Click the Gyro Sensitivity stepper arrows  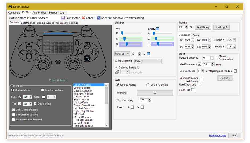coord(149,100)
